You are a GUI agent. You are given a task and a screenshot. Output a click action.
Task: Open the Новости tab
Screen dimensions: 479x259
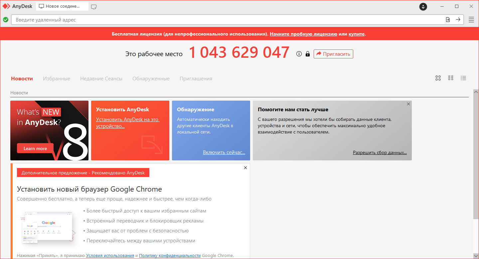point(22,79)
